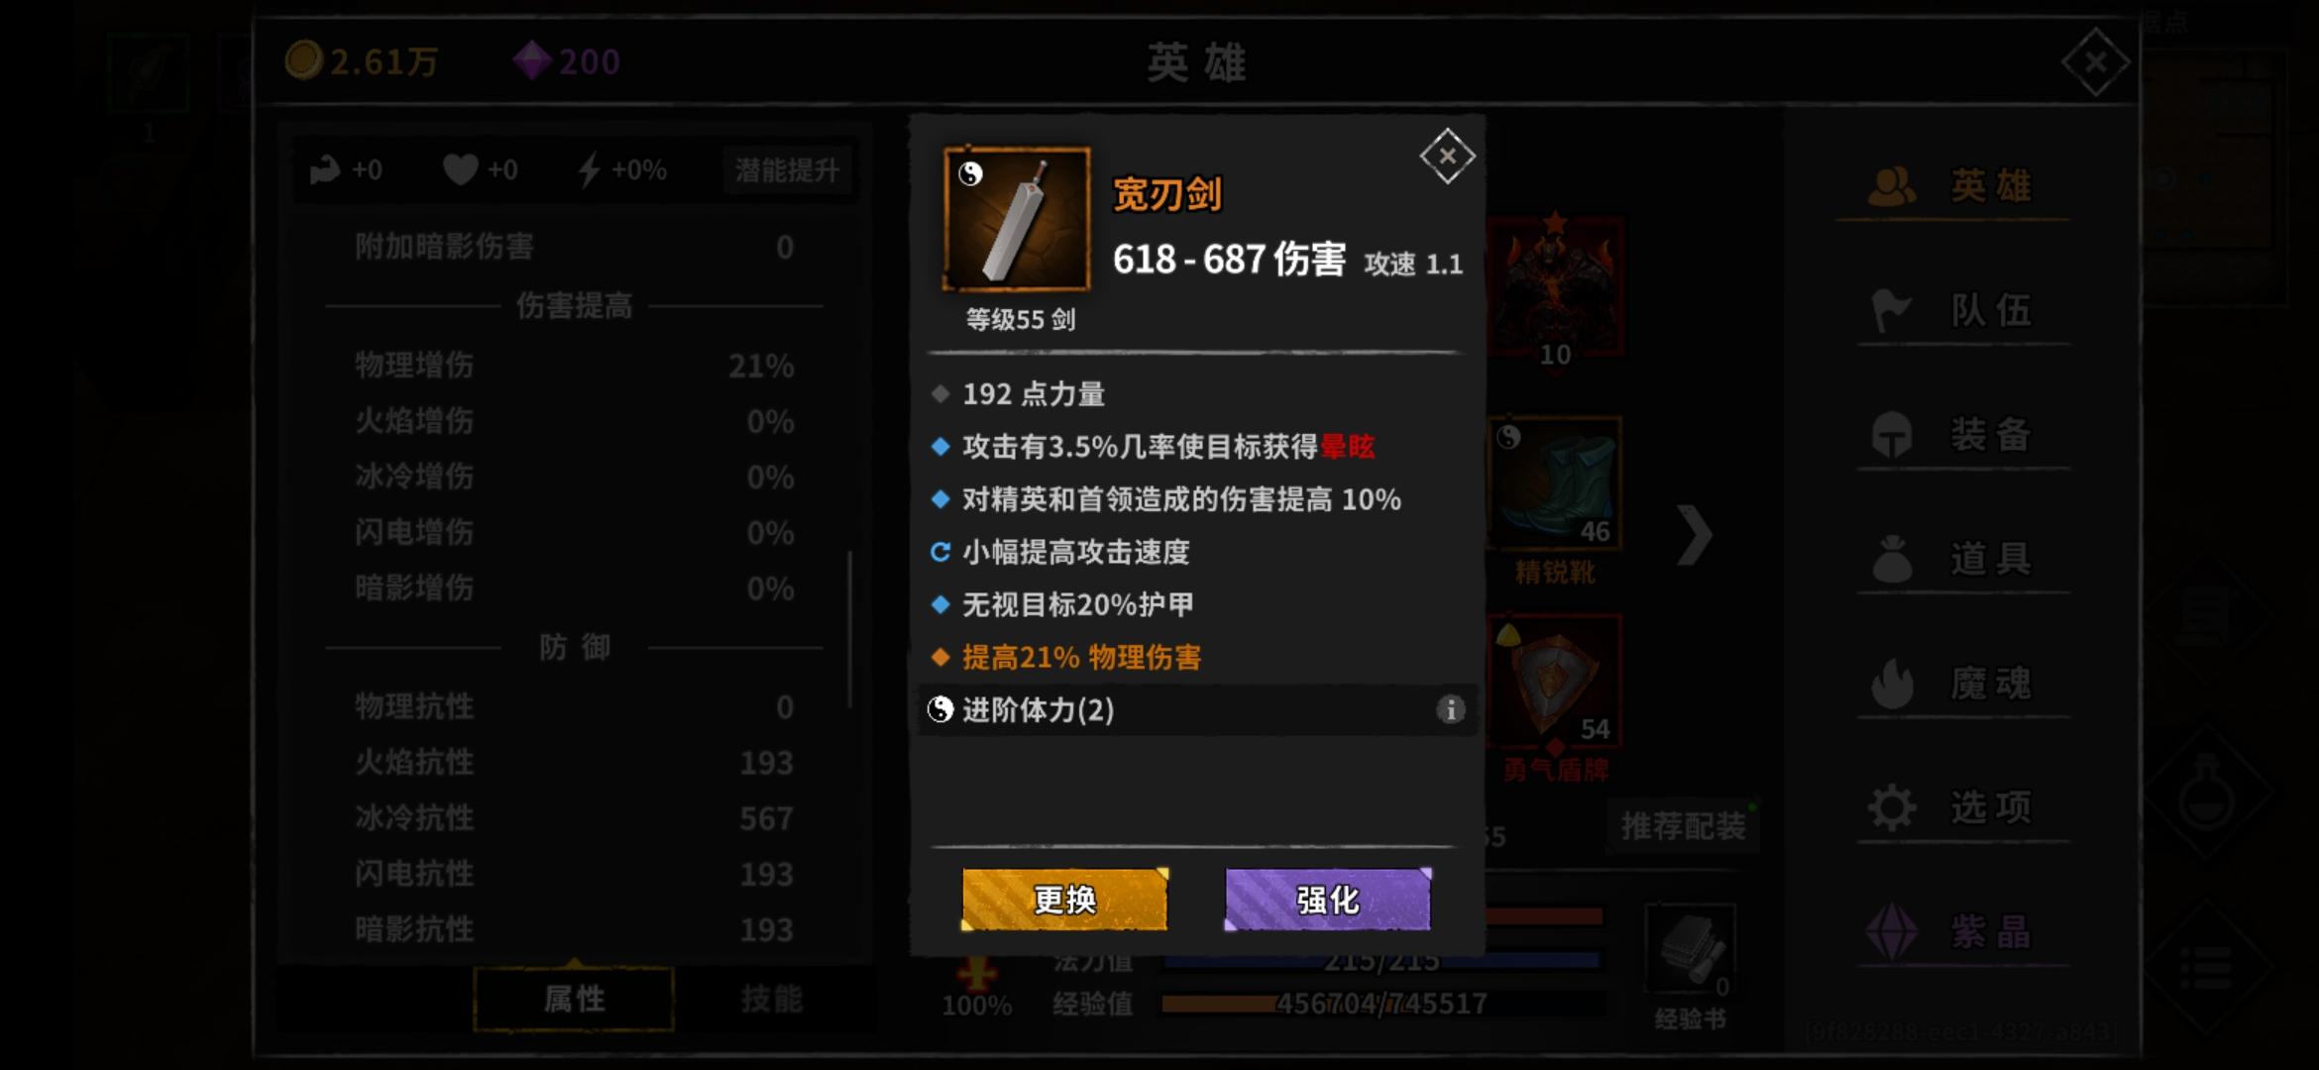Tap the info icon beside 进阶体力(2)
This screenshot has height=1070, width=2319.
[1450, 709]
